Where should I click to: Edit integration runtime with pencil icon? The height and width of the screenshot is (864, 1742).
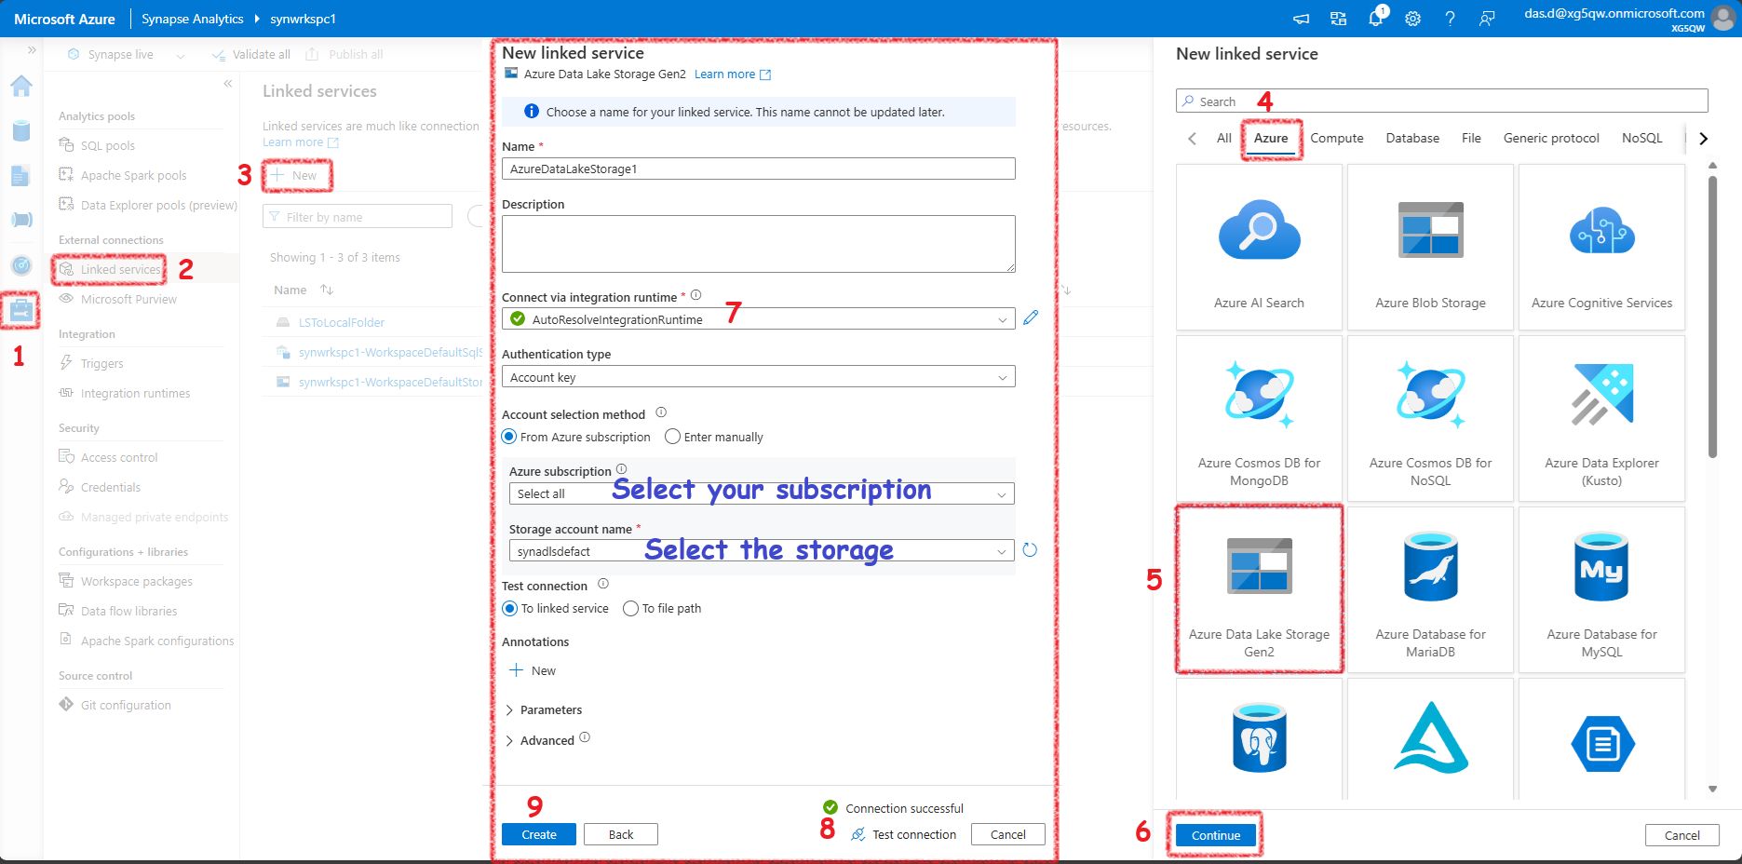(1031, 318)
